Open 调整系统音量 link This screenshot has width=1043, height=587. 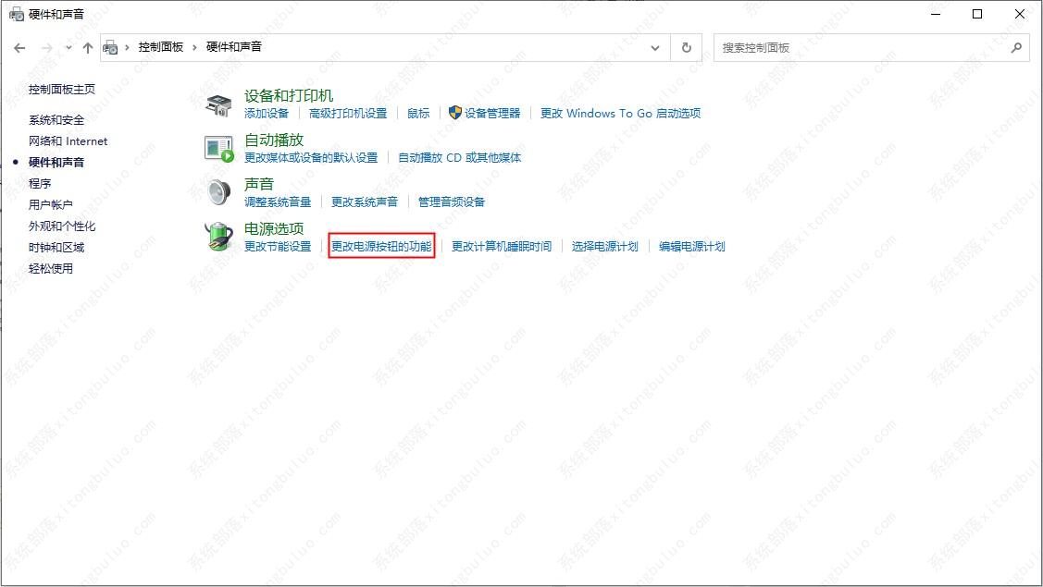(x=278, y=202)
